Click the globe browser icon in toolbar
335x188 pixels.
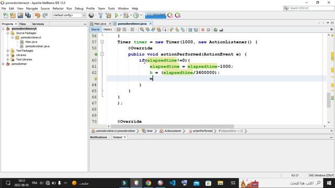point(91,15)
